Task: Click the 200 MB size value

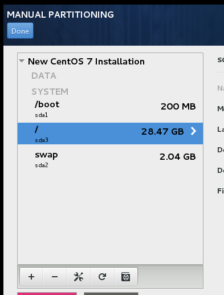Action: 178,107
